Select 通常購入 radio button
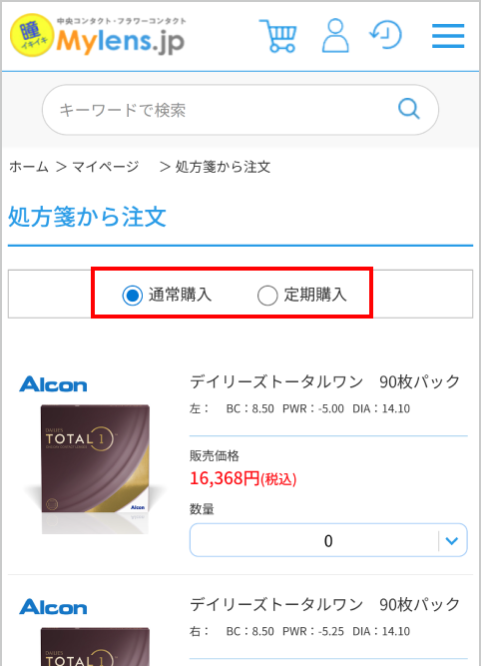 tap(133, 295)
